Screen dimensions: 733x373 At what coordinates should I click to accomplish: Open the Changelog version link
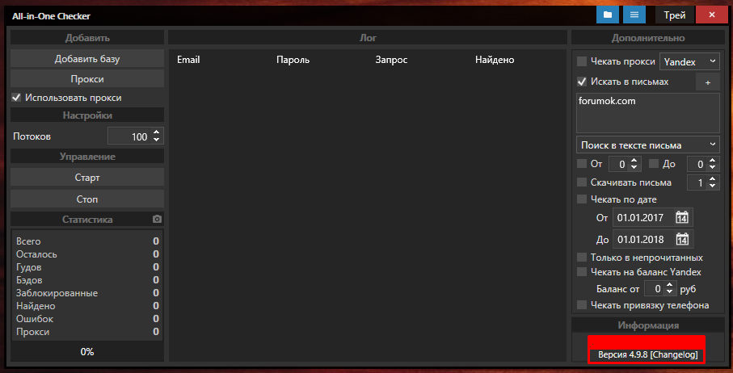coord(674,355)
